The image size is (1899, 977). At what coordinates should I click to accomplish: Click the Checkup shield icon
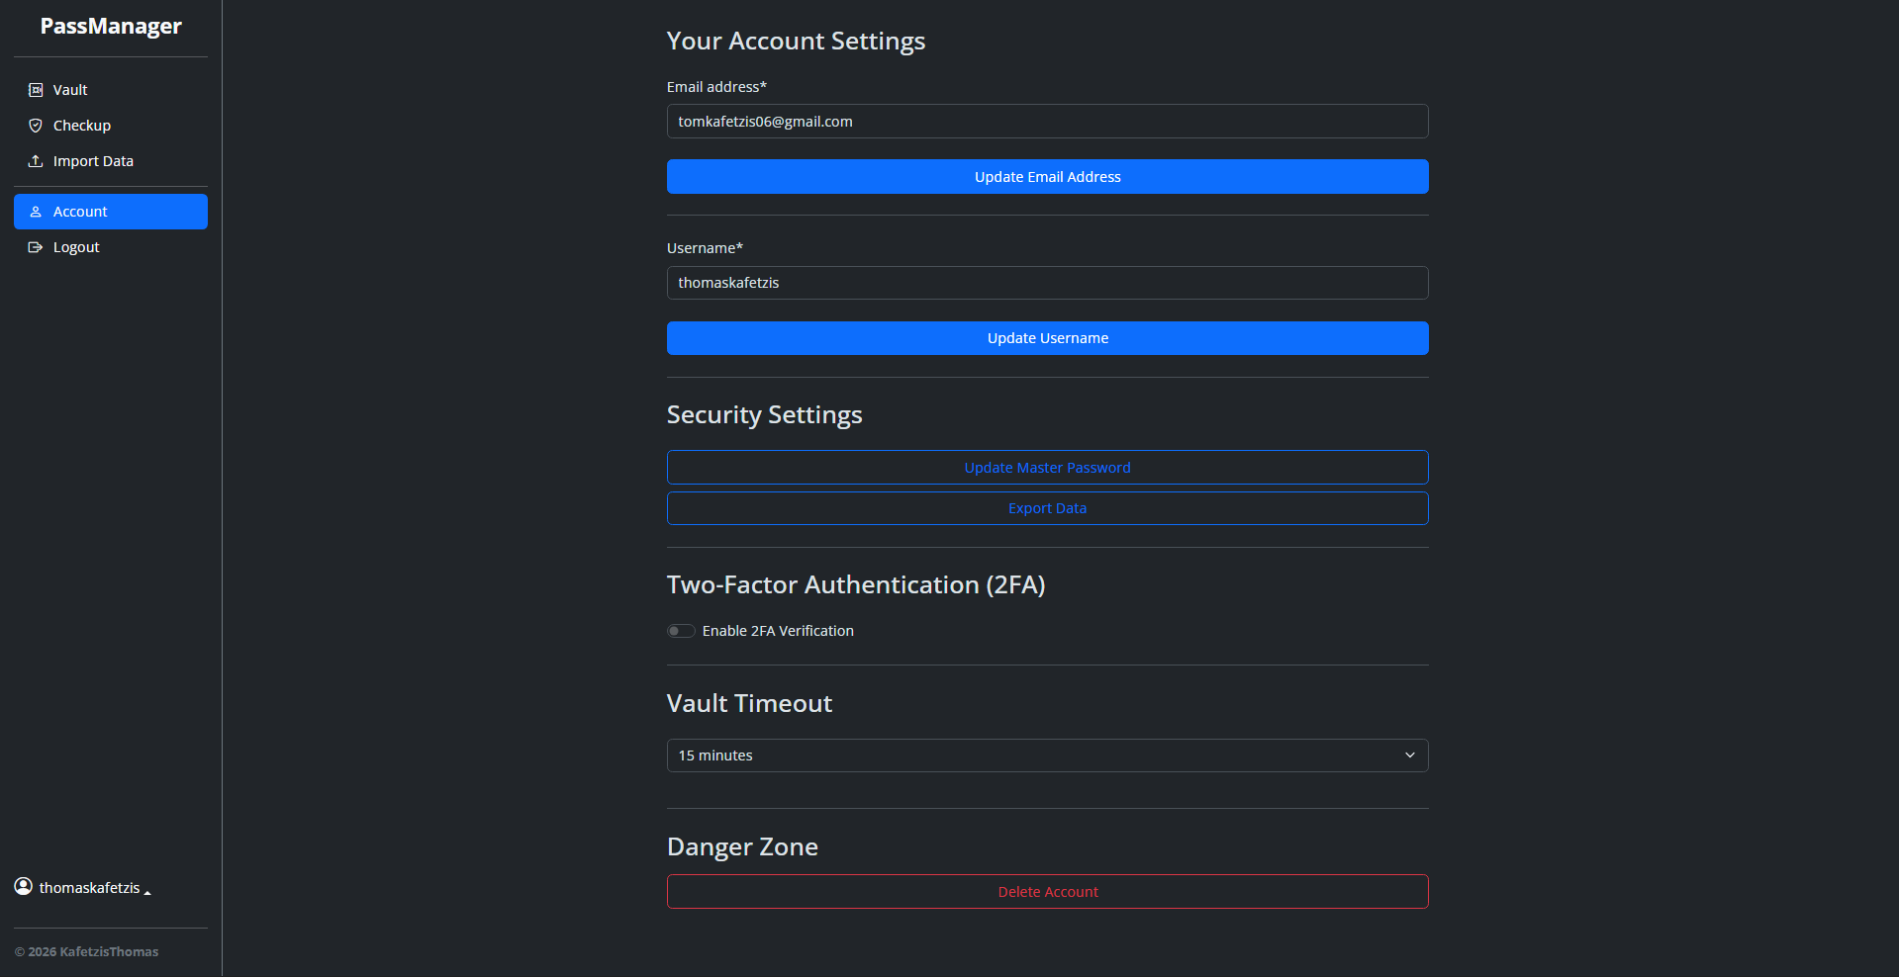point(36,126)
